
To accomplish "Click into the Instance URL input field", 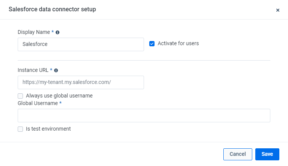I will click(x=81, y=82).
